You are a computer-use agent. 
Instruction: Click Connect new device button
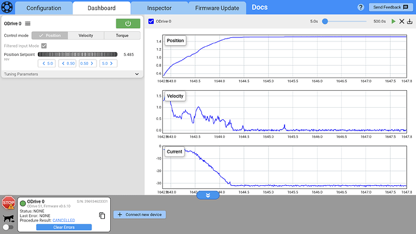(140, 215)
